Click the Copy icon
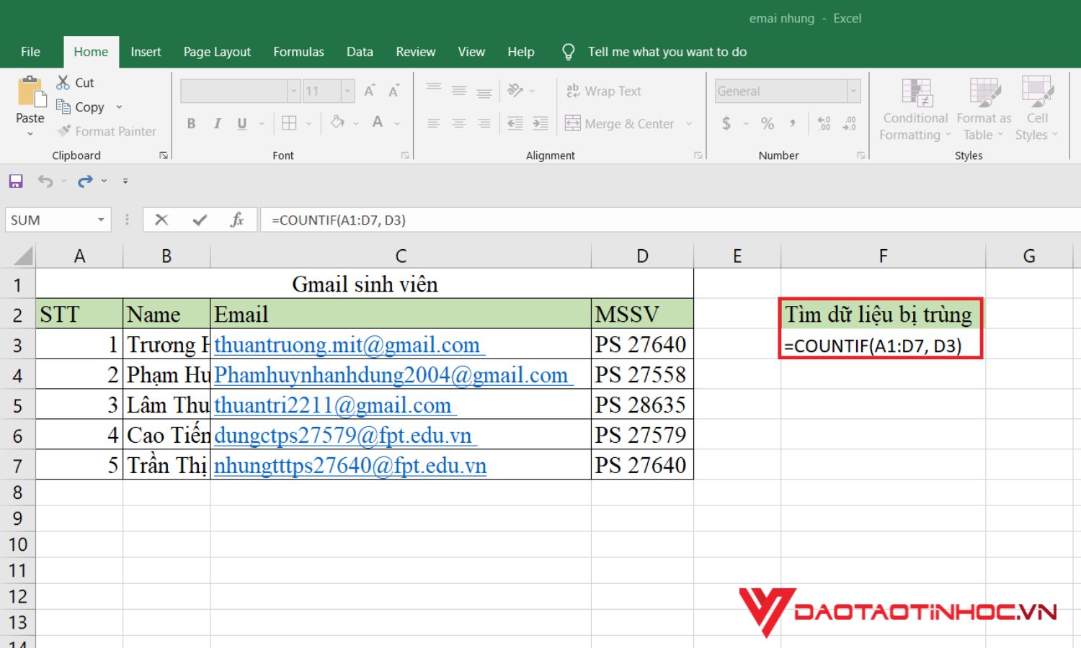Image resolution: width=1081 pixels, height=648 pixels. point(63,107)
